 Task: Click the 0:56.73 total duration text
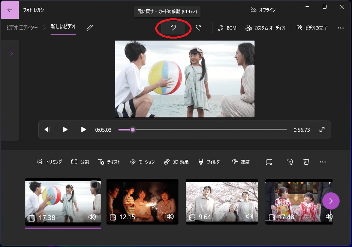[301, 130]
